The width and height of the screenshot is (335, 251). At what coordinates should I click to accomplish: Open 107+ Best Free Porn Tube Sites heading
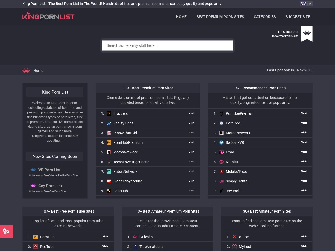coord(68,211)
